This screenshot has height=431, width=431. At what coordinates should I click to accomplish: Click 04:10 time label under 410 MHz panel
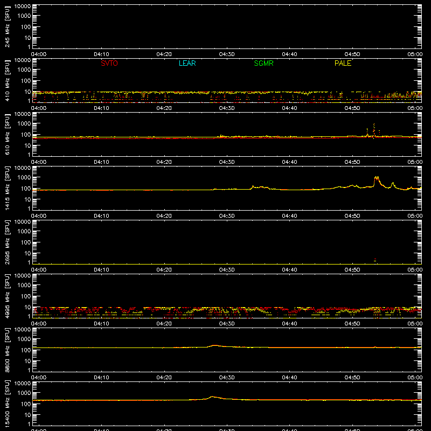click(101, 108)
